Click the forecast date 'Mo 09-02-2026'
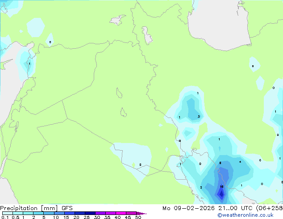The height and width of the screenshot is (219, 283). coord(188,208)
